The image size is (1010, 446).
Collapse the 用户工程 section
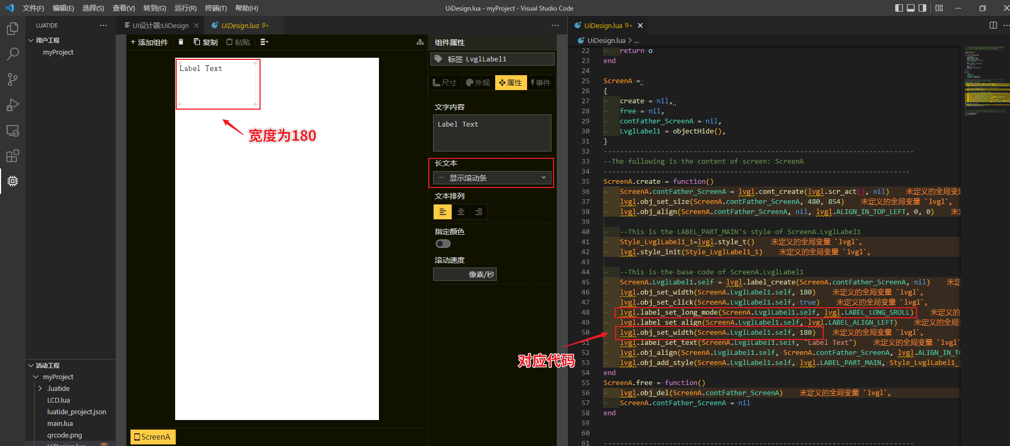pos(31,40)
